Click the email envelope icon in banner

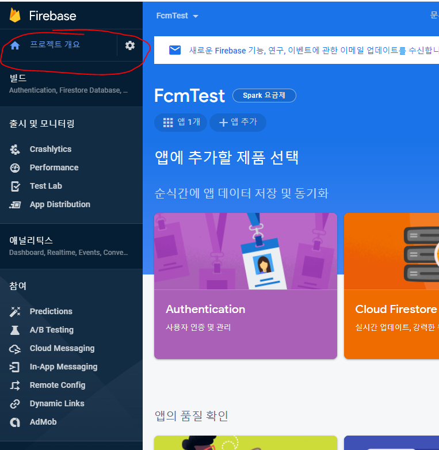coord(175,50)
